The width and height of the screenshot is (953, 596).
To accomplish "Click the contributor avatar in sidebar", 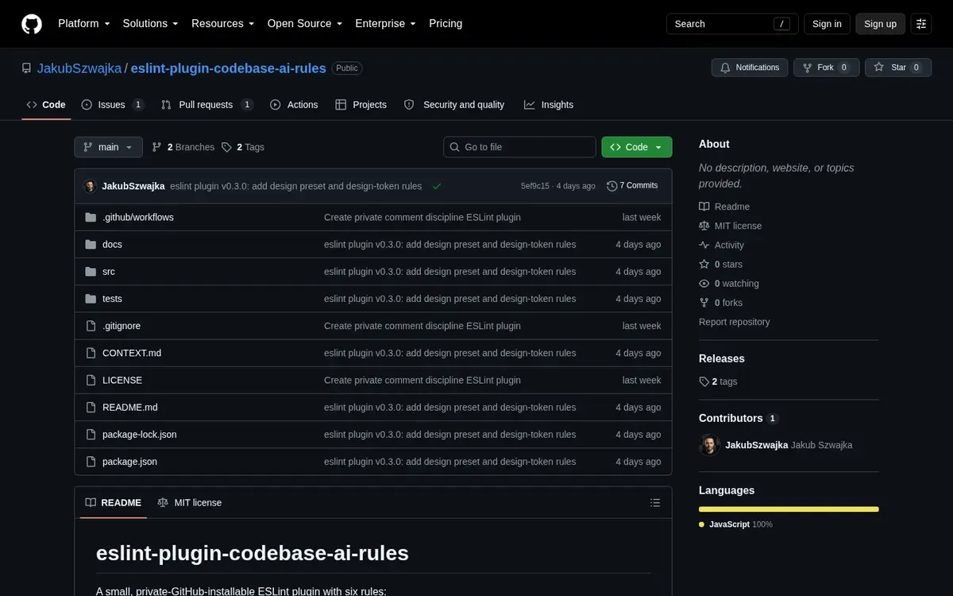I will pyautogui.click(x=709, y=445).
